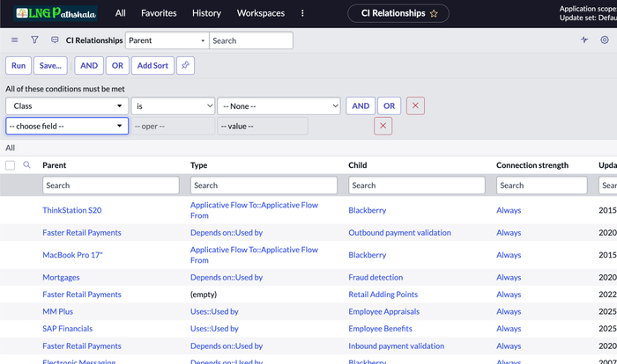Open the History menu
This screenshot has height=364, width=617.
coord(206,13)
